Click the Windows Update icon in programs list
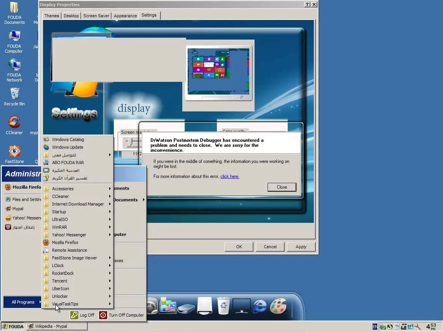443x332 pixels. (x=46, y=147)
